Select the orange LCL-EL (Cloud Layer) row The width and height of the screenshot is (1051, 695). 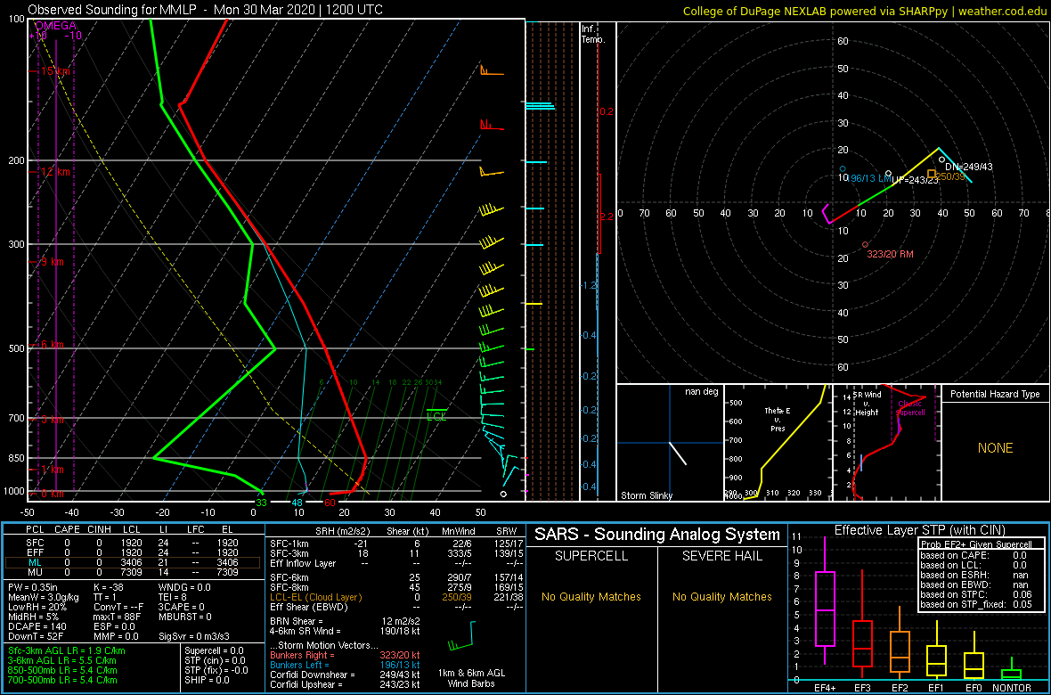point(397,596)
